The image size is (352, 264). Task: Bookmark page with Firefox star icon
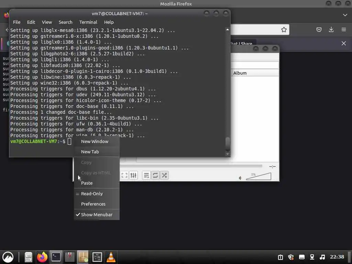pyautogui.click(x=284, y=30)
